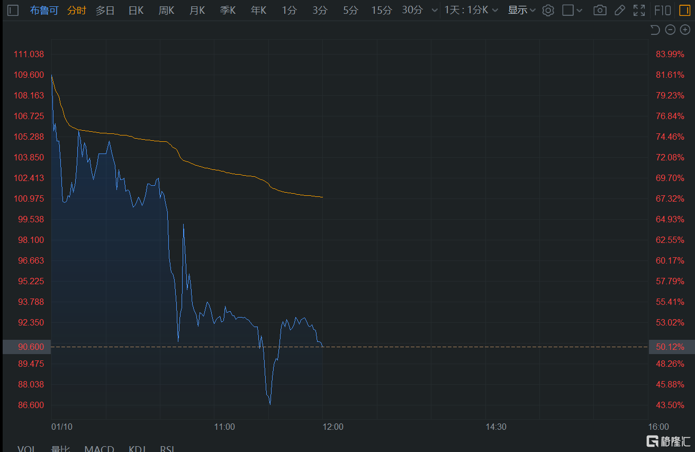Select the 1分 interval
The height and width of the screenshot is (452, 695).
tap(289, 10)
